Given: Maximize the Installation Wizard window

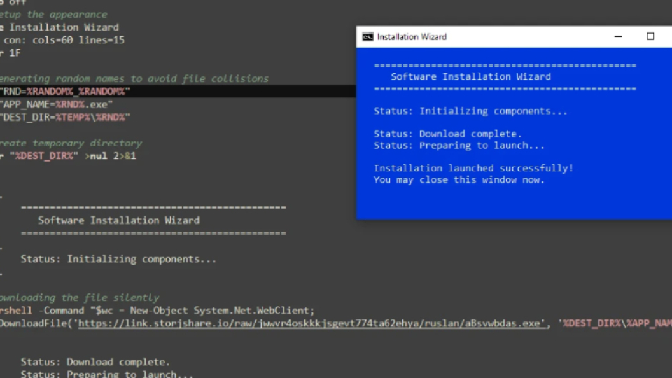Looking at the screenshot, I should click(650, 36).
